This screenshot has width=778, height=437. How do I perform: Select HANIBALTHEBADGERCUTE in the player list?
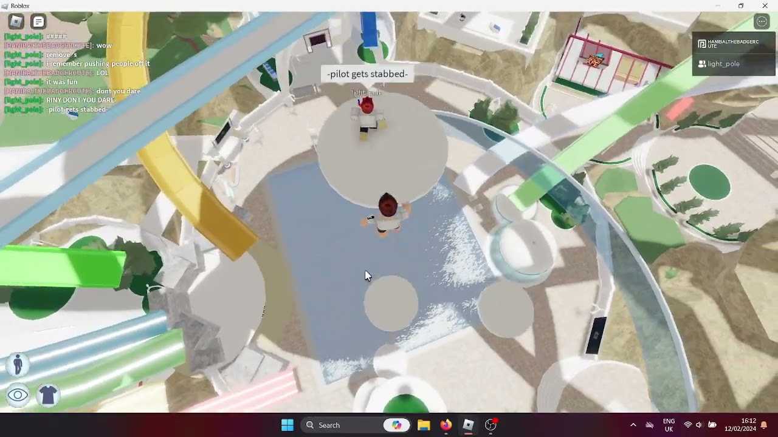tap(734, 44)
